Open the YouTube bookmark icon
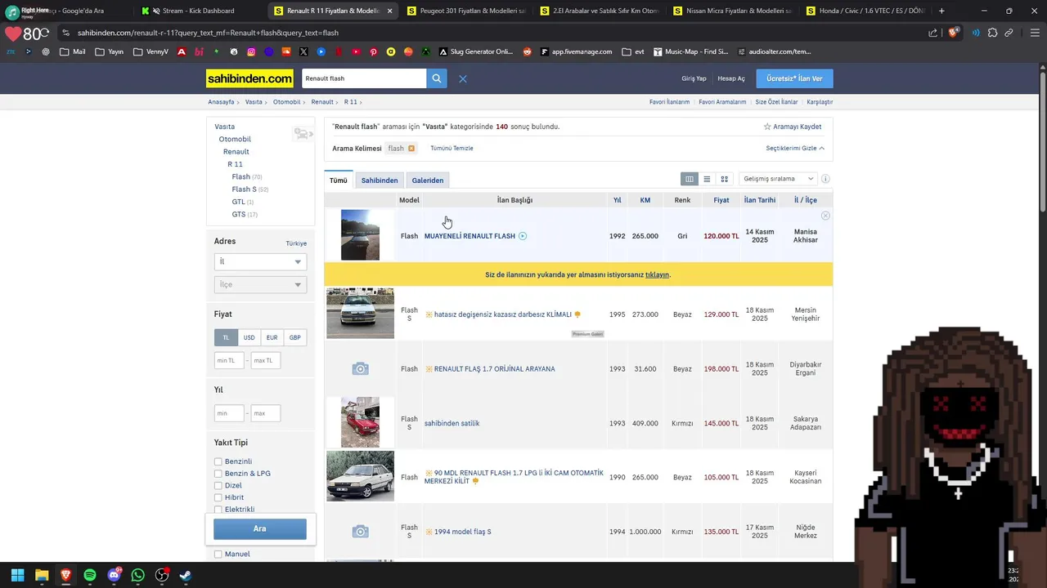The image size is (1047, 588). pos(356,51)
